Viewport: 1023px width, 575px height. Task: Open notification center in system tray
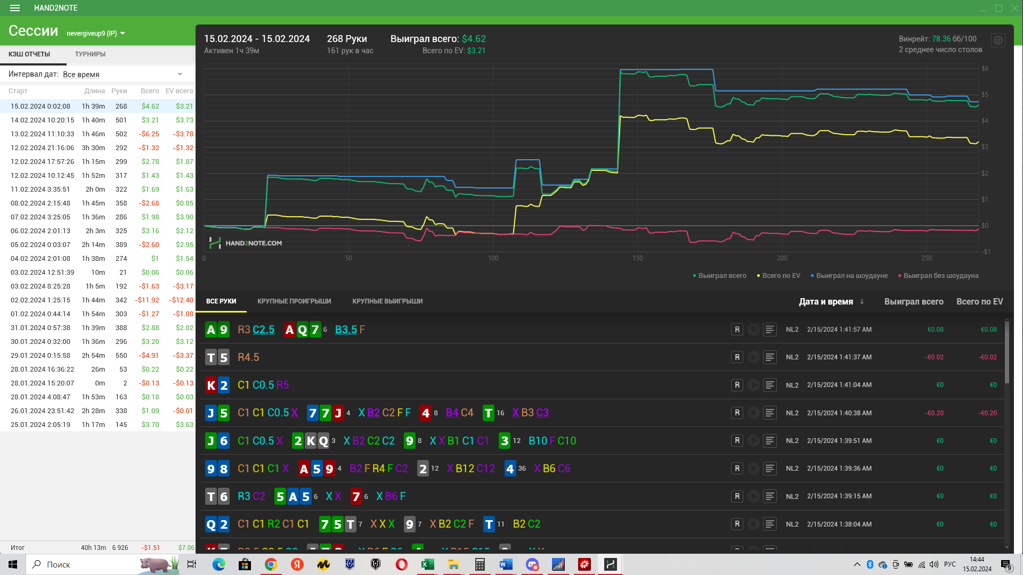click(1006, 564)
